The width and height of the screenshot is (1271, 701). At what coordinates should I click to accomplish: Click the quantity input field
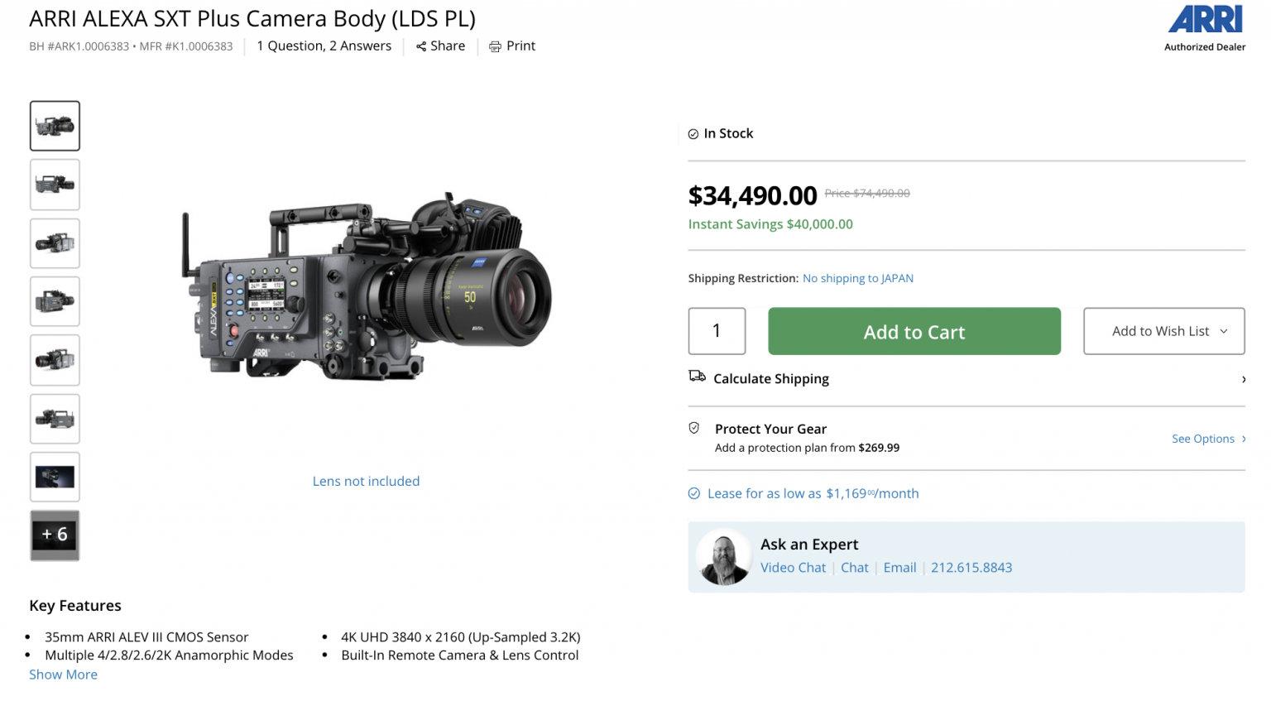[717, 331]
